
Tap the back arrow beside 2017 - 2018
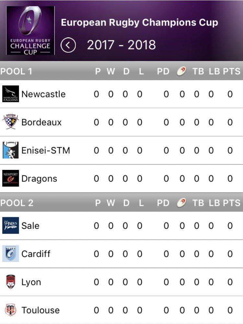tap(68, 45)
